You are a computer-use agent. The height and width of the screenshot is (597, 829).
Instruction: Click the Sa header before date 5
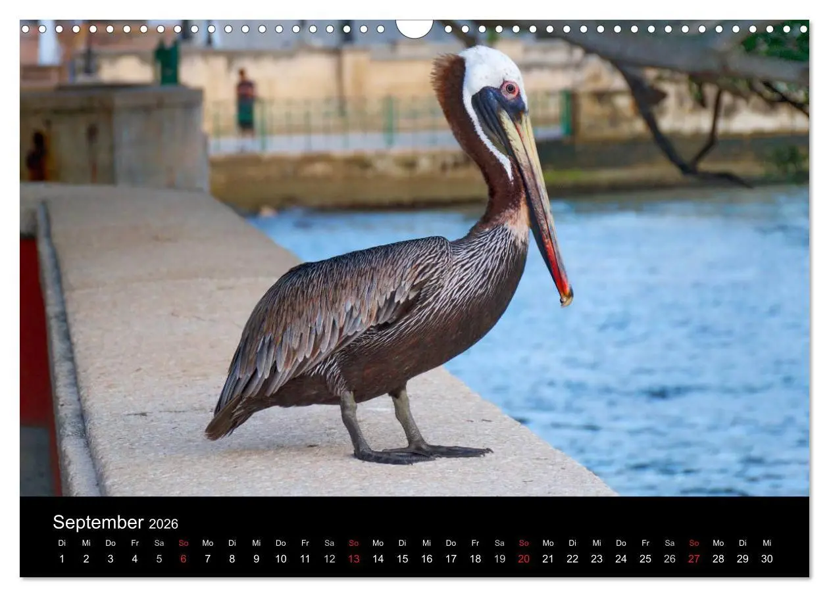click(x=159, y=543)
